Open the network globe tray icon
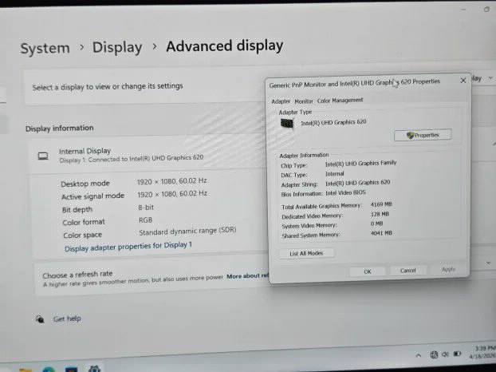Screen dimensions: 496x372 (434, 355)
